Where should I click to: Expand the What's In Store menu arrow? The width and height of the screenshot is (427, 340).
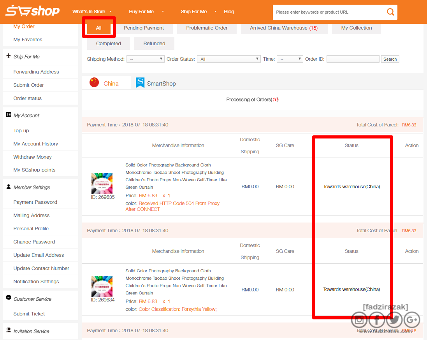click(x=110, y=12)
